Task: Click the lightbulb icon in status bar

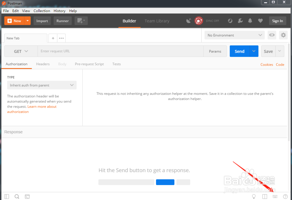Action: pos(254,196)
